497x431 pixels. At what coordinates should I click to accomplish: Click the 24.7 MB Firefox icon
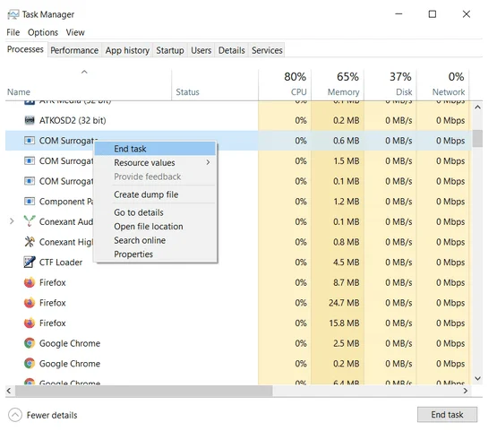30,303
